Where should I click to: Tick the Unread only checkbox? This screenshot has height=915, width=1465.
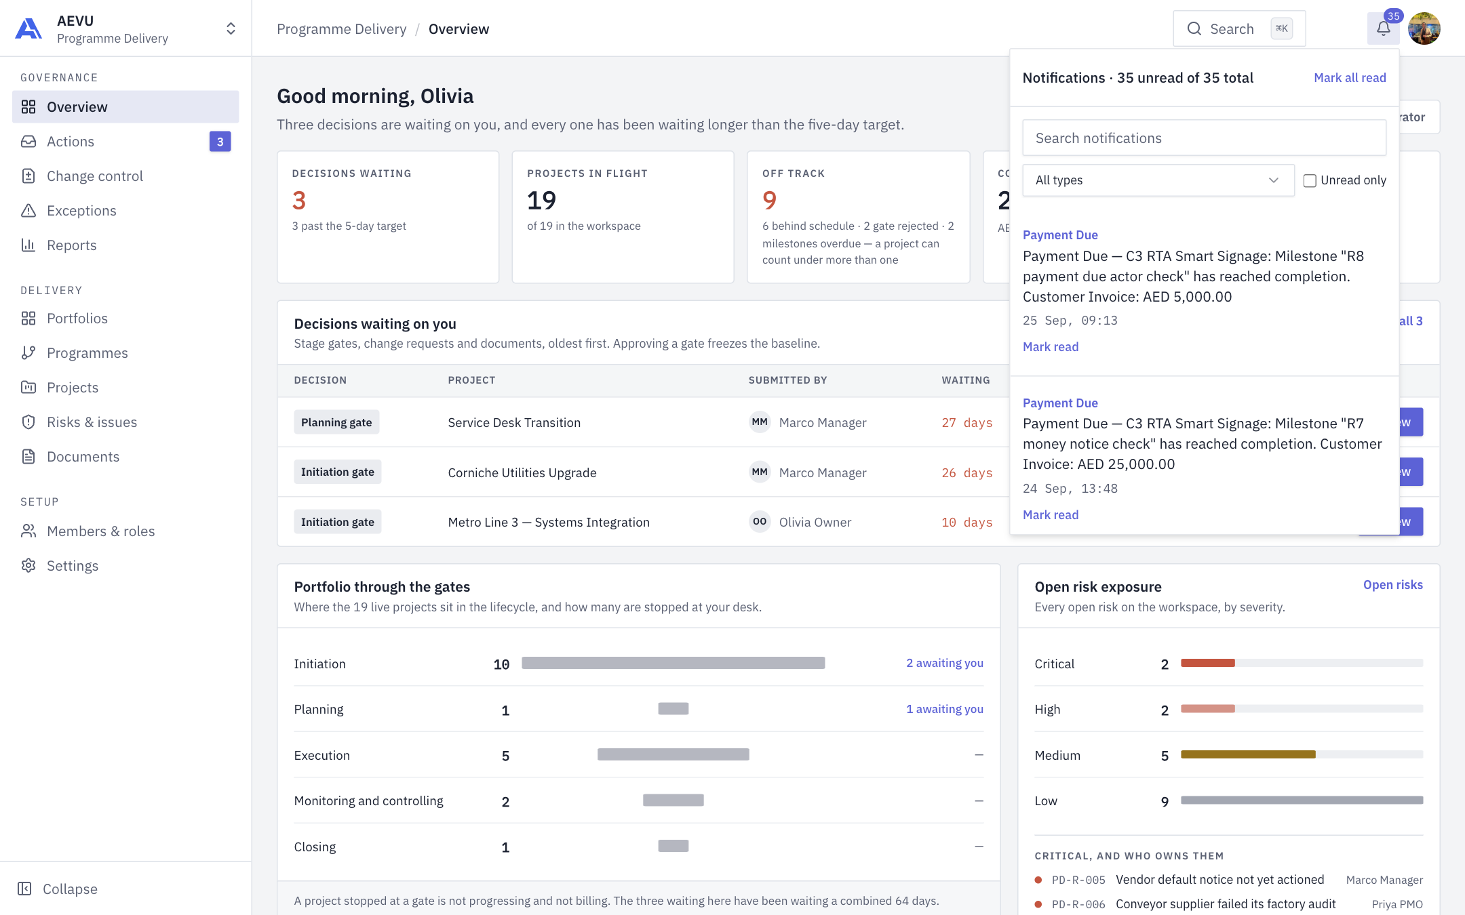(1310, 180)
